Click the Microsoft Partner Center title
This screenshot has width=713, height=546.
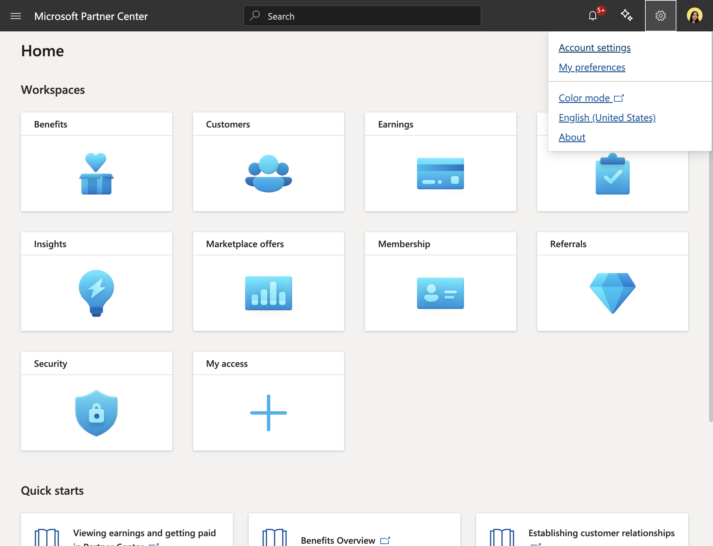pos(91,16)
